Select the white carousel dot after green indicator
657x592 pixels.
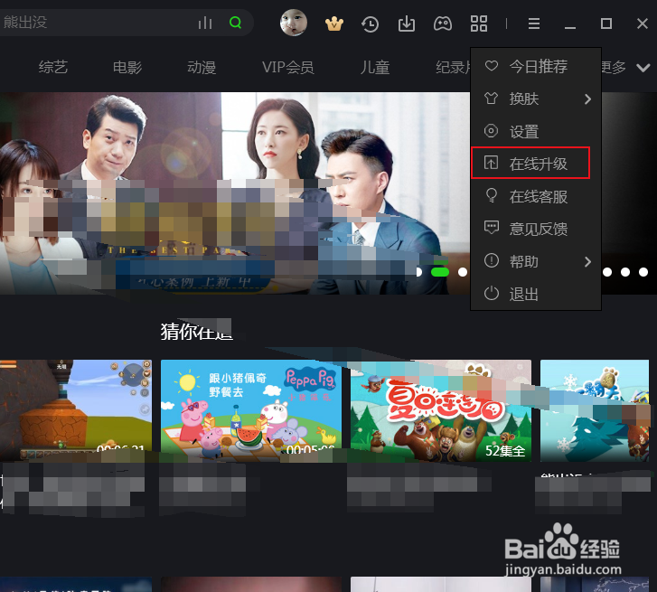tap(462, 272)
